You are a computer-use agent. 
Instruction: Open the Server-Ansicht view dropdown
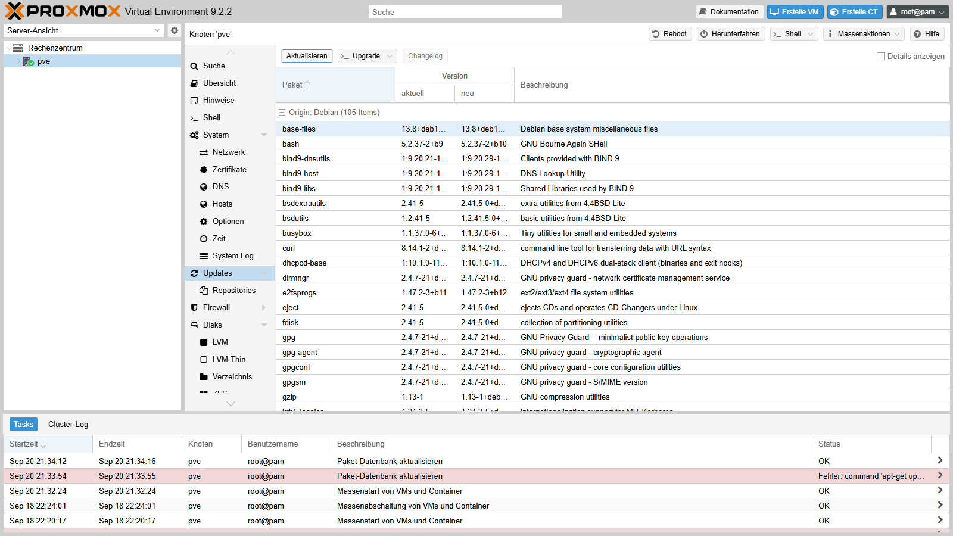(x=157, y=30)
